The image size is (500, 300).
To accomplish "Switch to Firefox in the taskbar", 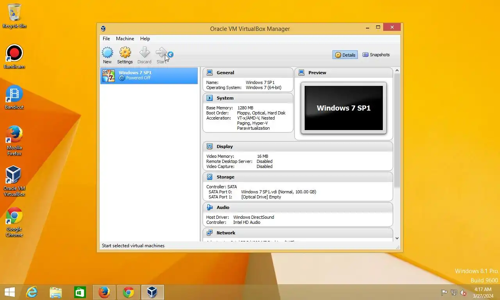I will point(104,292).
